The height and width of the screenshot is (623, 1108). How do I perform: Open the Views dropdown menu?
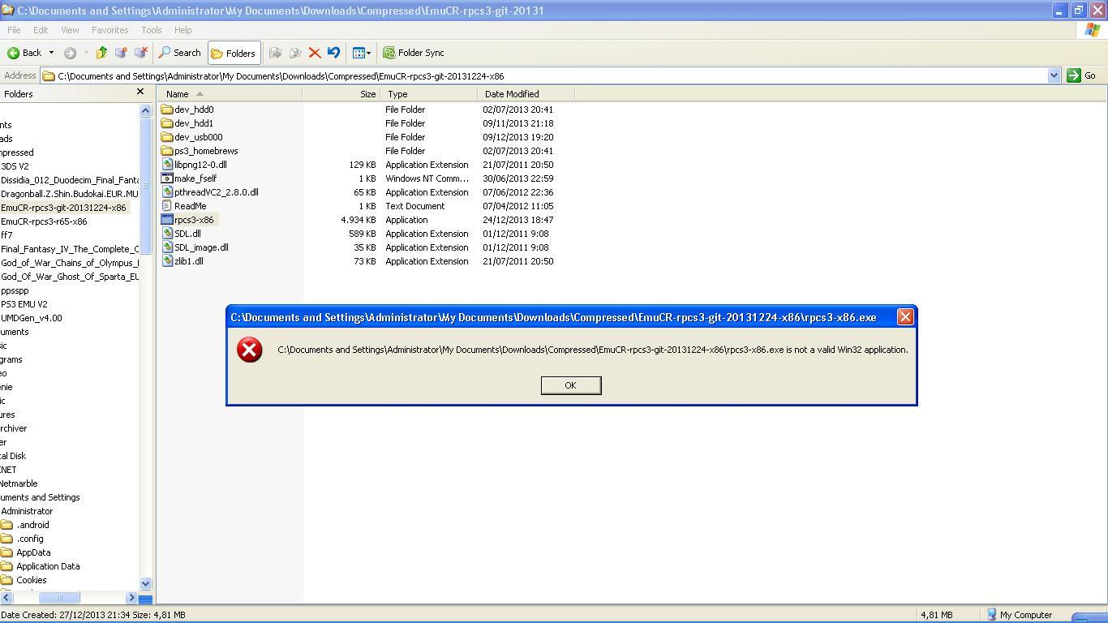coord(362,53)
